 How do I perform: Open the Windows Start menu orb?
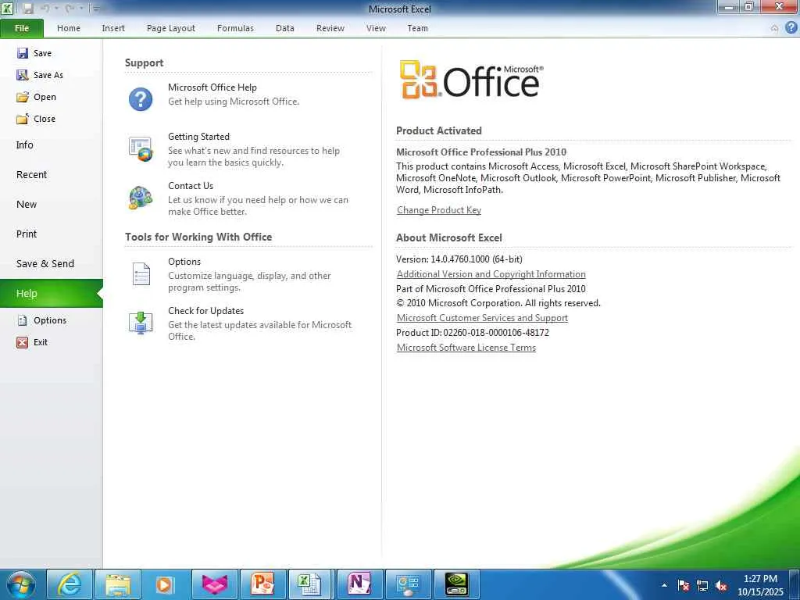(21, 584)
